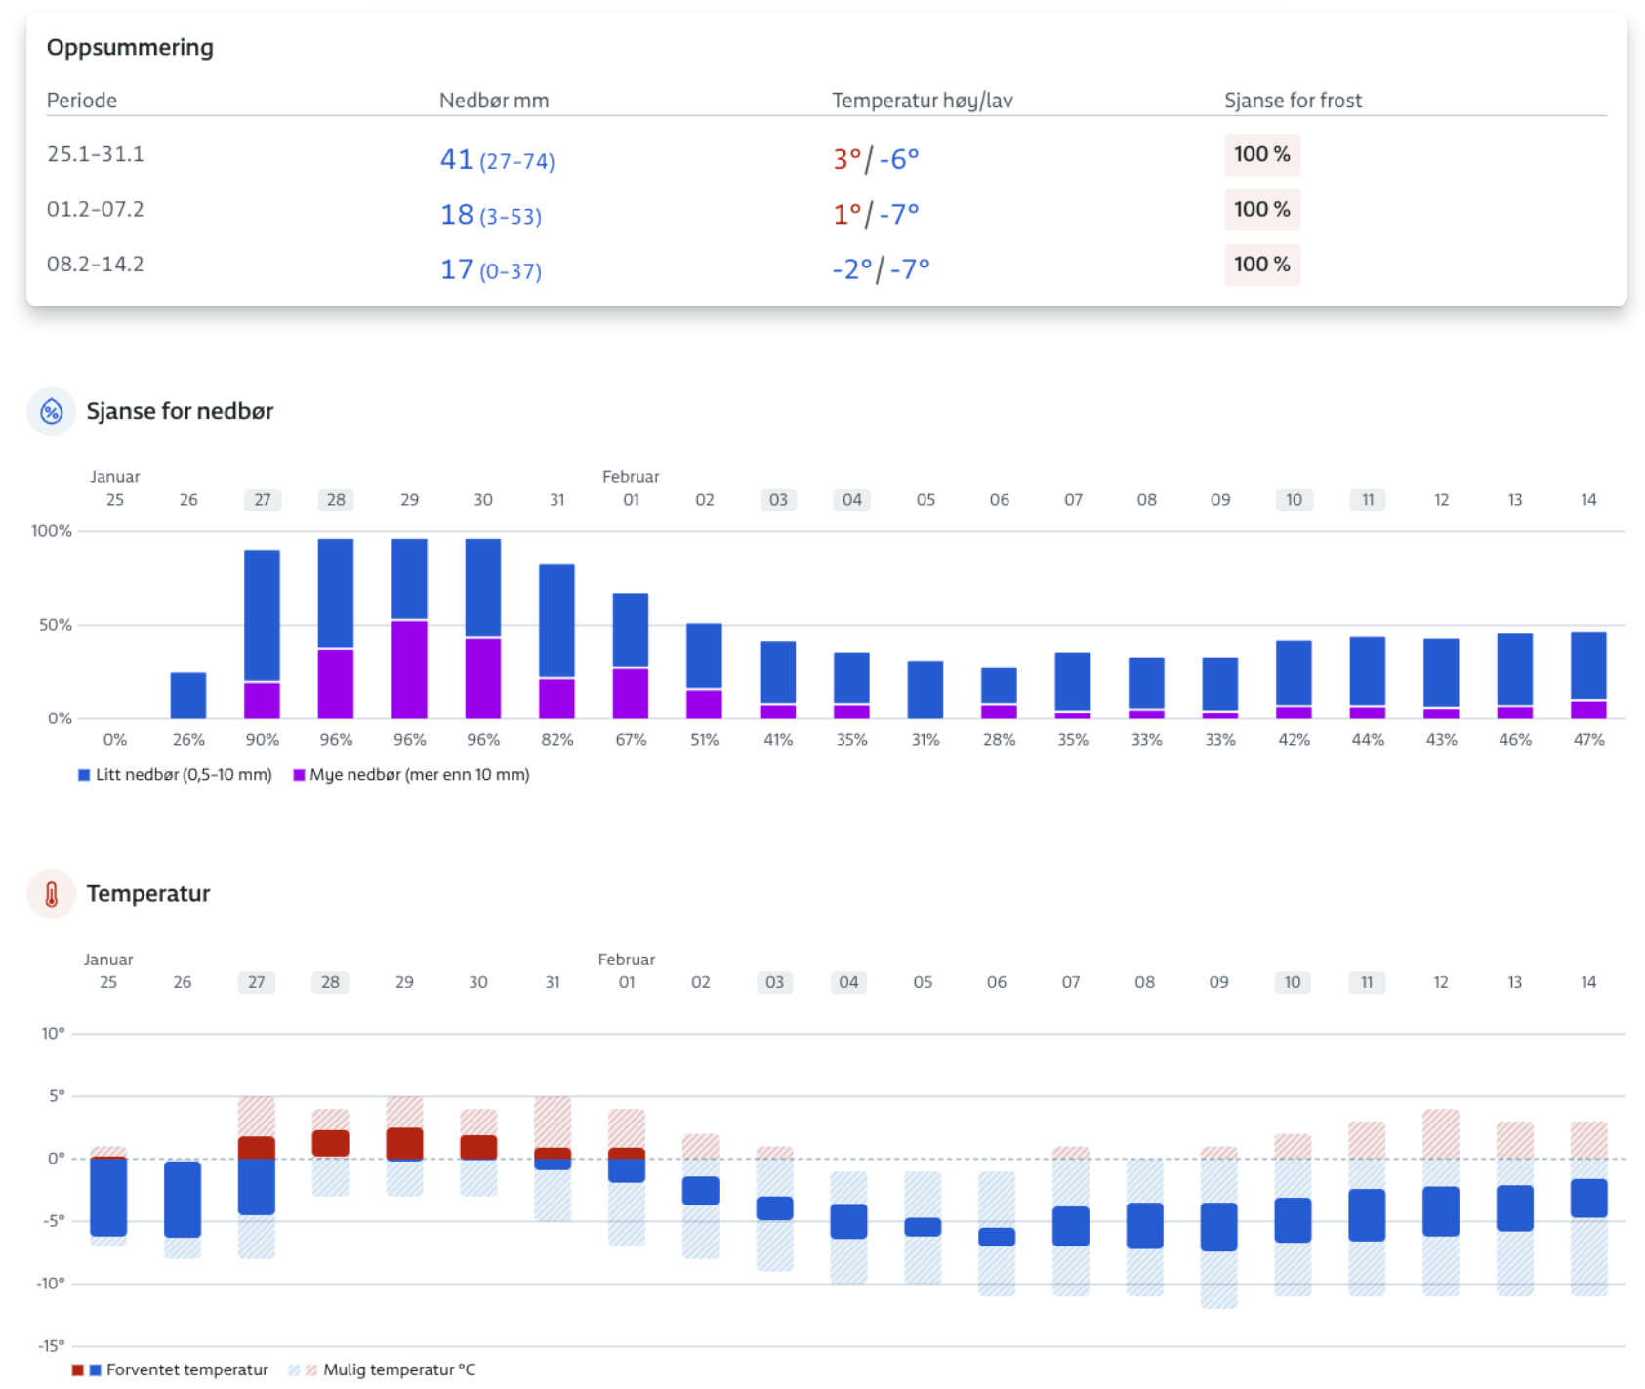Select the blue Litt nedbør legend icon
The width and height of the screenshot is (1645, 1389).
click(x=84, y=774)
